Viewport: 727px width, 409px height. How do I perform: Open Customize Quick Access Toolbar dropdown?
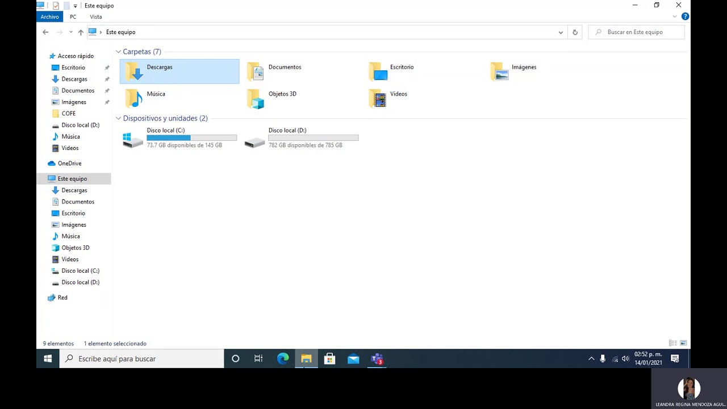coord(75,6)
